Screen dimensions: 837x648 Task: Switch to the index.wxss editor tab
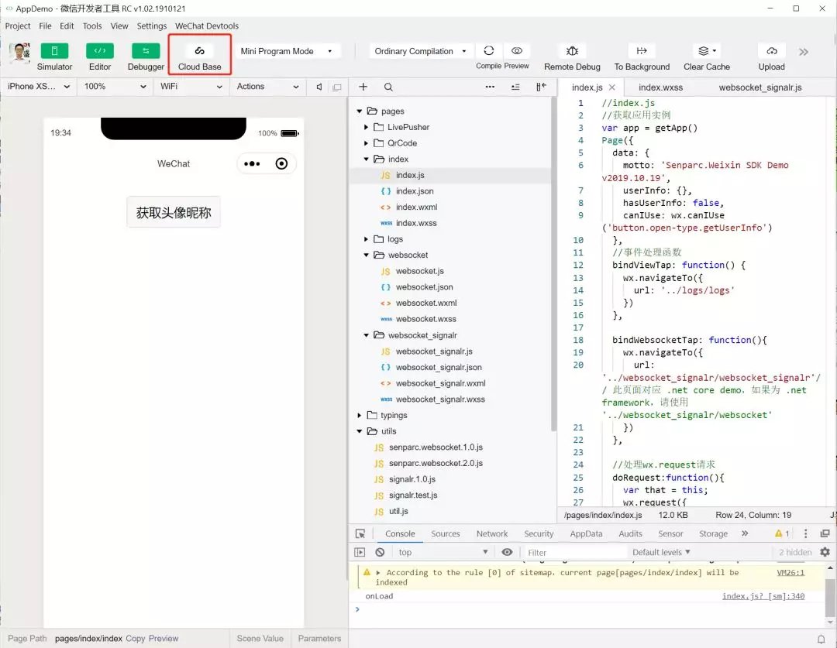point(660,87)
